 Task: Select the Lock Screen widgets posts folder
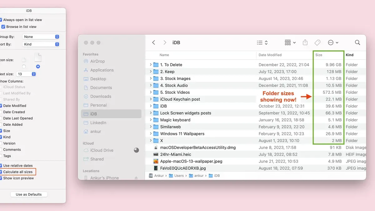[x=256, y=113]
